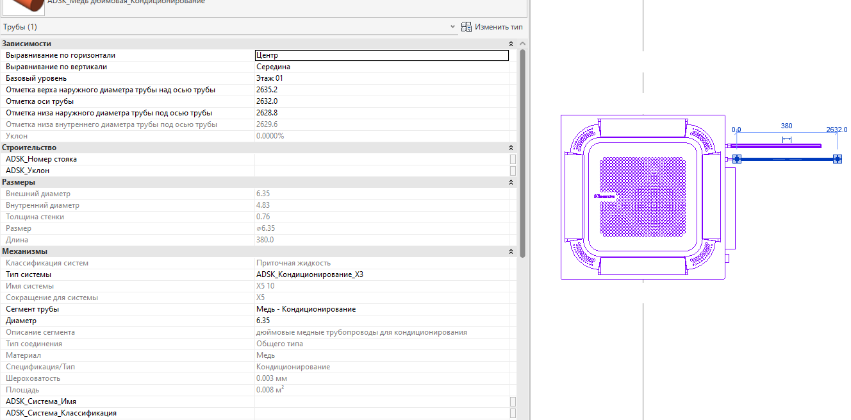Click the Тип системы value field

[381, 274]
